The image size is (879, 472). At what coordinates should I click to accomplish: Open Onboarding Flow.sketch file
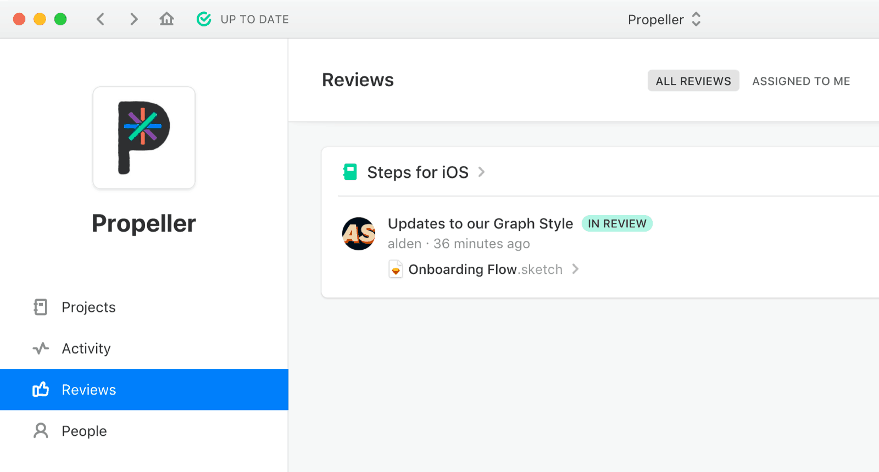[x=486, y=269]
